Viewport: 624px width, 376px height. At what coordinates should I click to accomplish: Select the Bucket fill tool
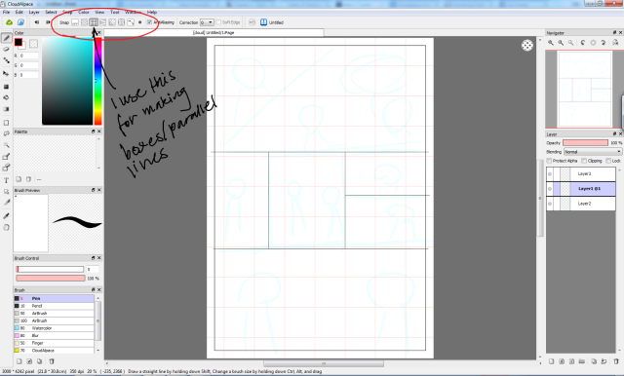click(x=6, y=97)
